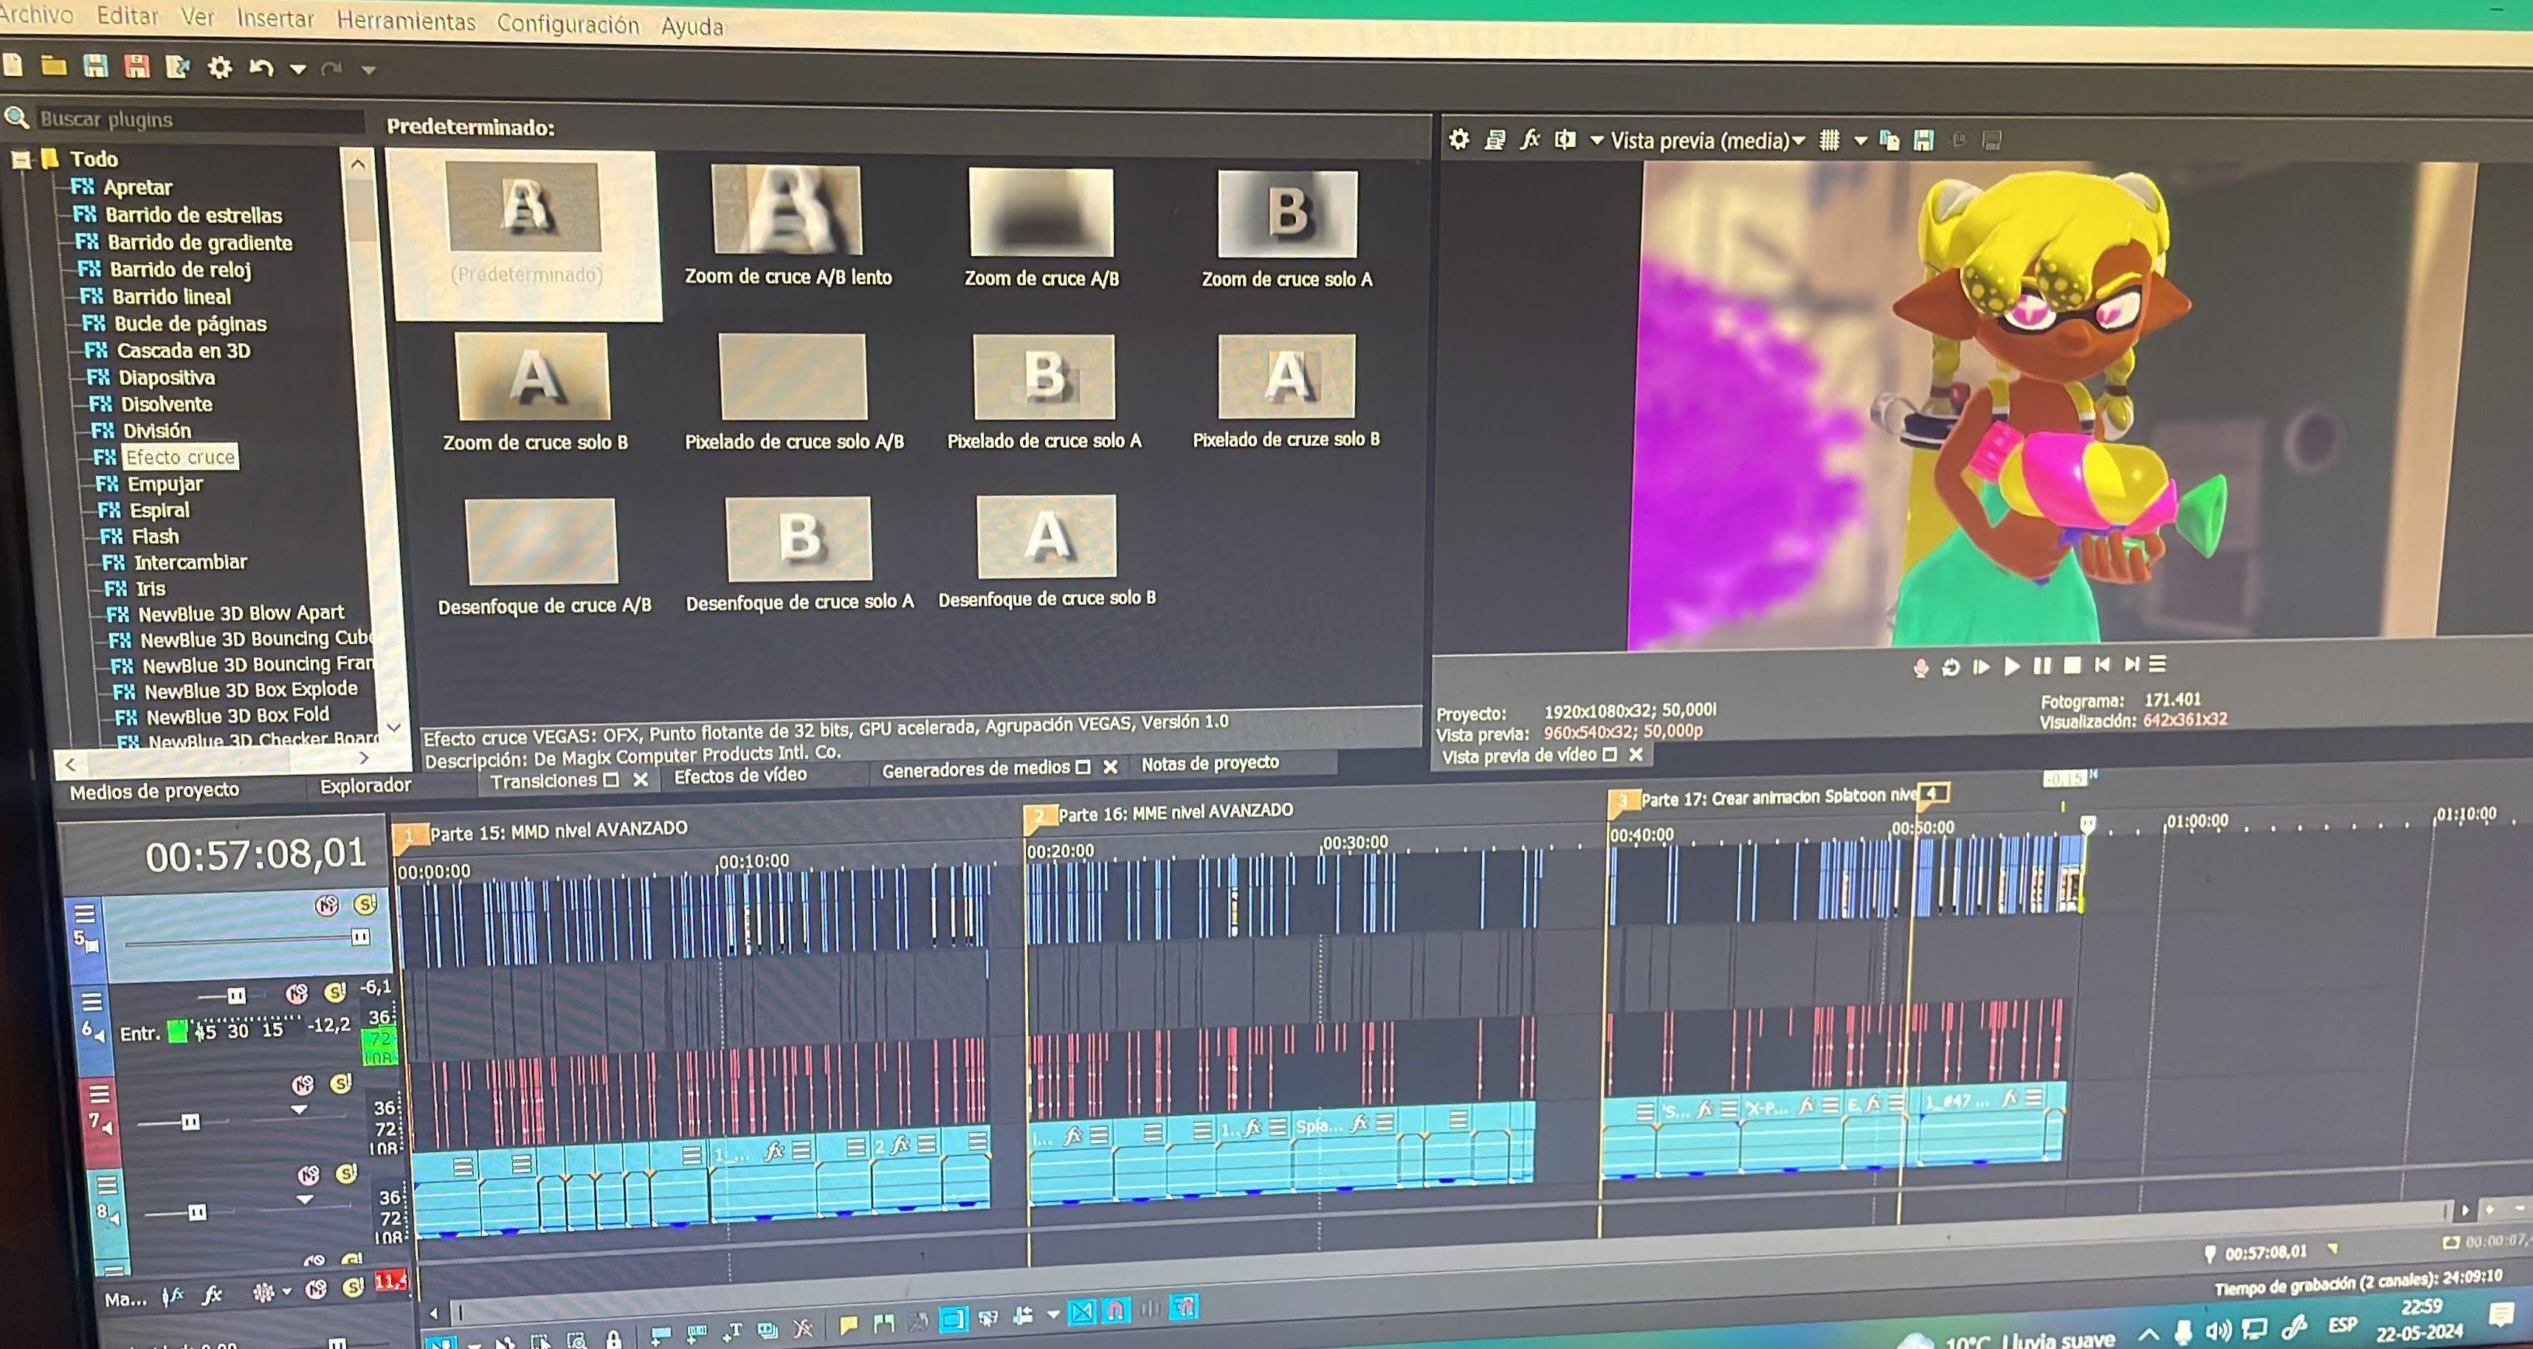The height and width of the screenshot is (1349, 2533).
Task: Click the record microphone icon under preview
Action: pyautogui.click(x=1920, y=669)
